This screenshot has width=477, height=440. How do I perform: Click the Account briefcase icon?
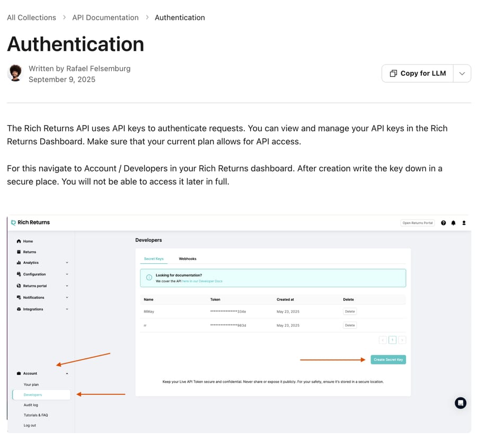19,373
